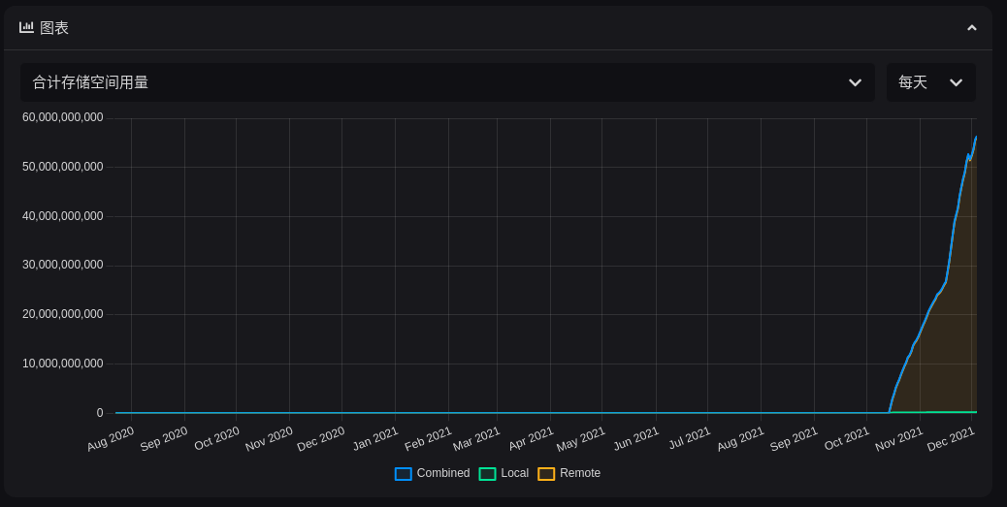The image size is (1007, 507).
Task: Click the peak of the blue Combined line
Action: coord(975,138)
